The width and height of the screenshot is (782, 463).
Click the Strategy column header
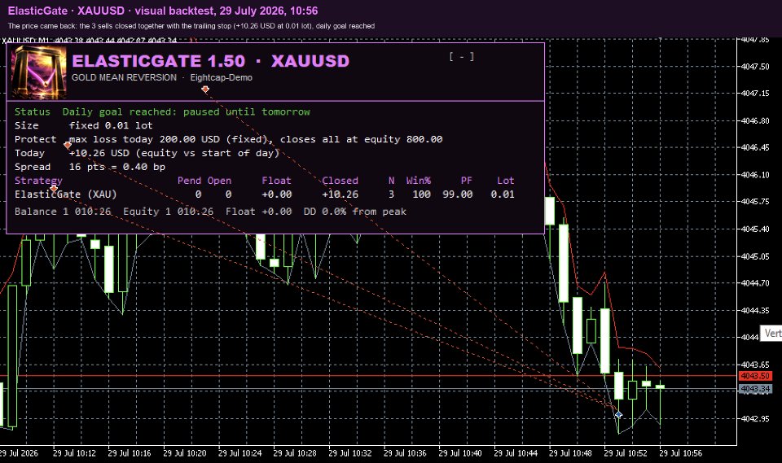[38, 181]
